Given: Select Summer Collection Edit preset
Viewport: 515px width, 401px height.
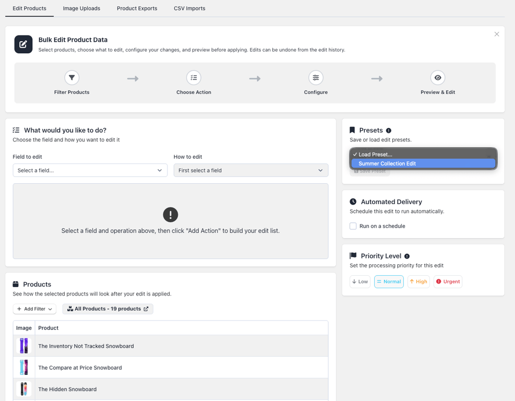Looking at the screenshot, I should [x=423, y=163].
